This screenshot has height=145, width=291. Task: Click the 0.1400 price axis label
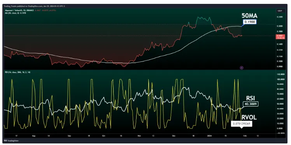tap(279, 44)
